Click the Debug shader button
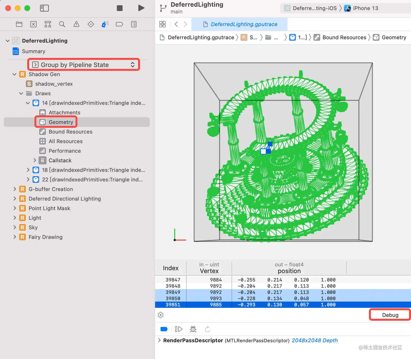 click(390, 315)
